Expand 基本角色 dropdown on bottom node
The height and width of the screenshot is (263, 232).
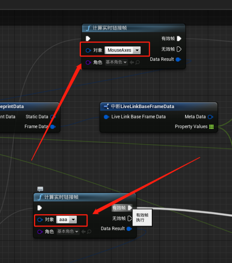coord(68,232)
